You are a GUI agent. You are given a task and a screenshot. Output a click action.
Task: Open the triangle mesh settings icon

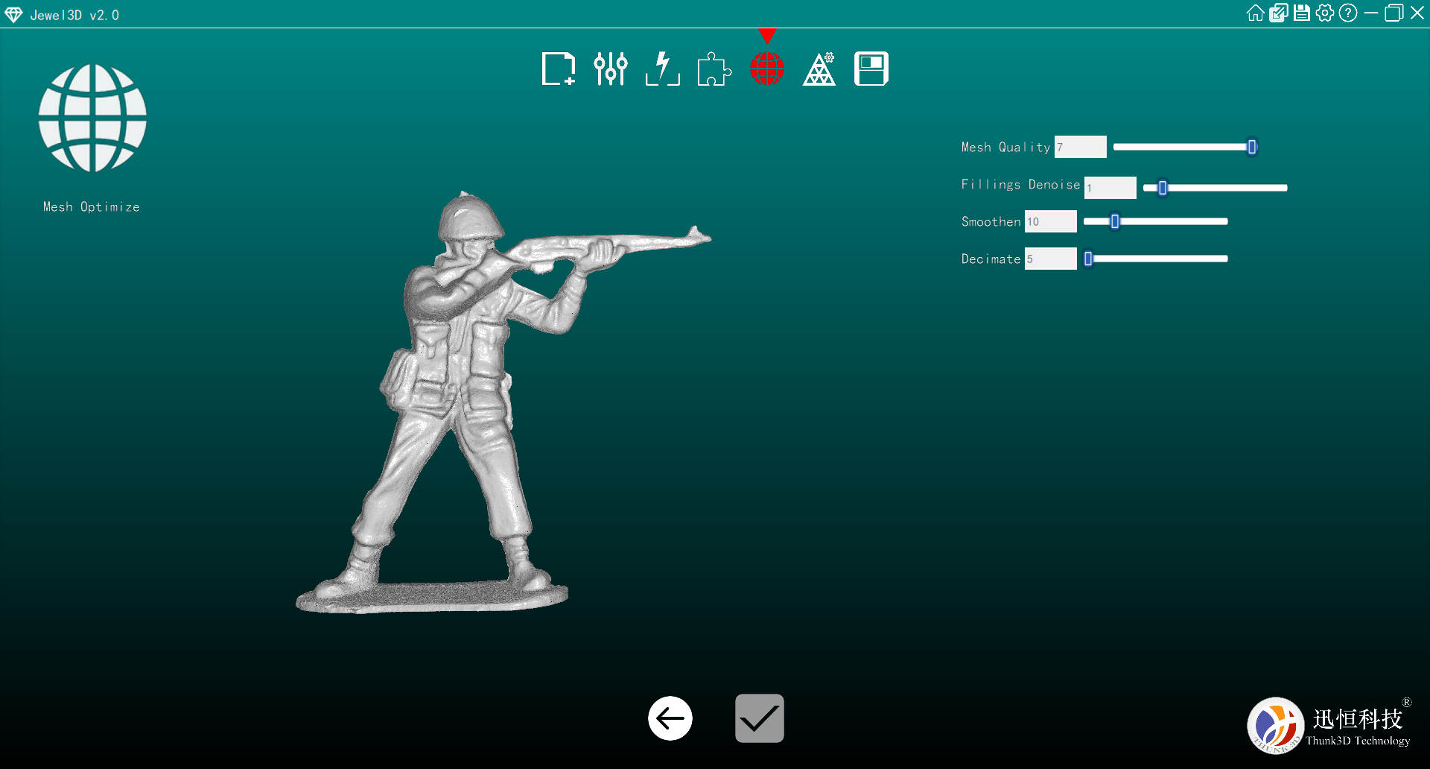[819, 69]
